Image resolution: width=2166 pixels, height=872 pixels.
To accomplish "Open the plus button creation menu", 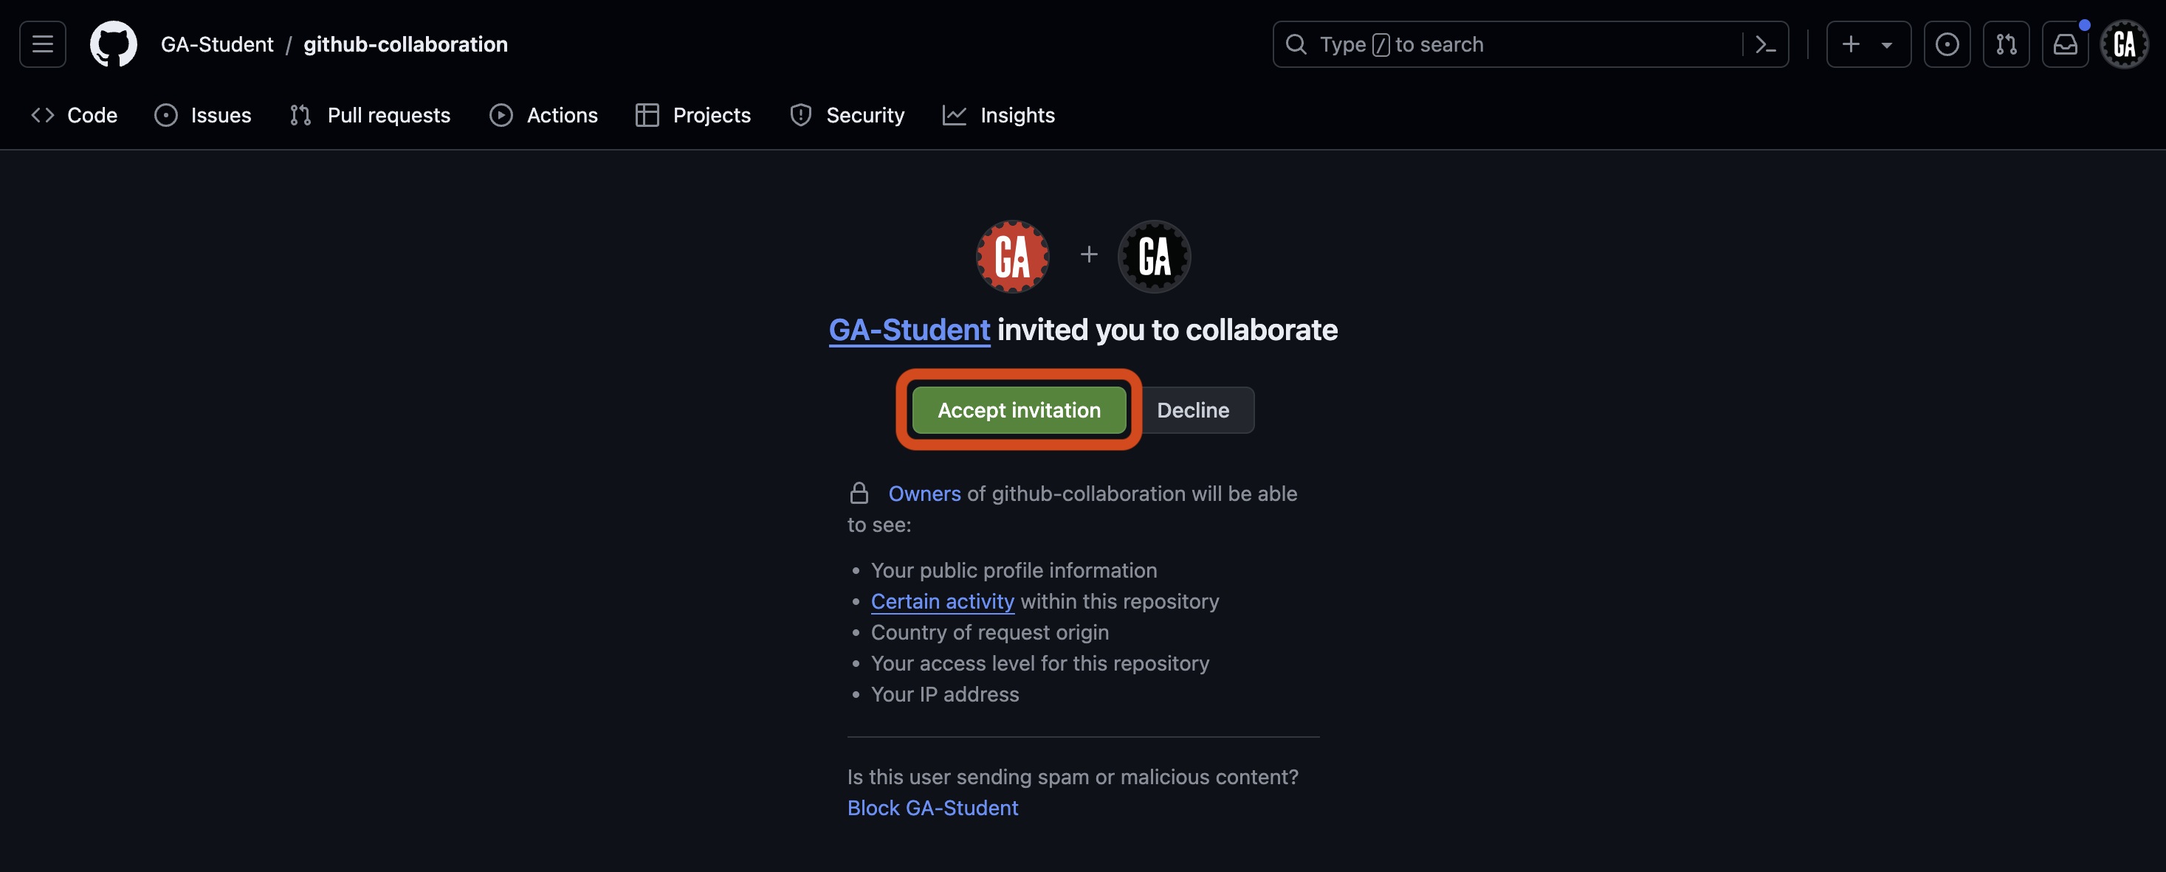I will 1851,44.
